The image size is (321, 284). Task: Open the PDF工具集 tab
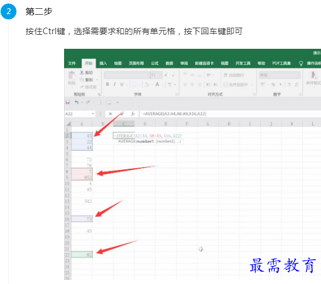282,64
